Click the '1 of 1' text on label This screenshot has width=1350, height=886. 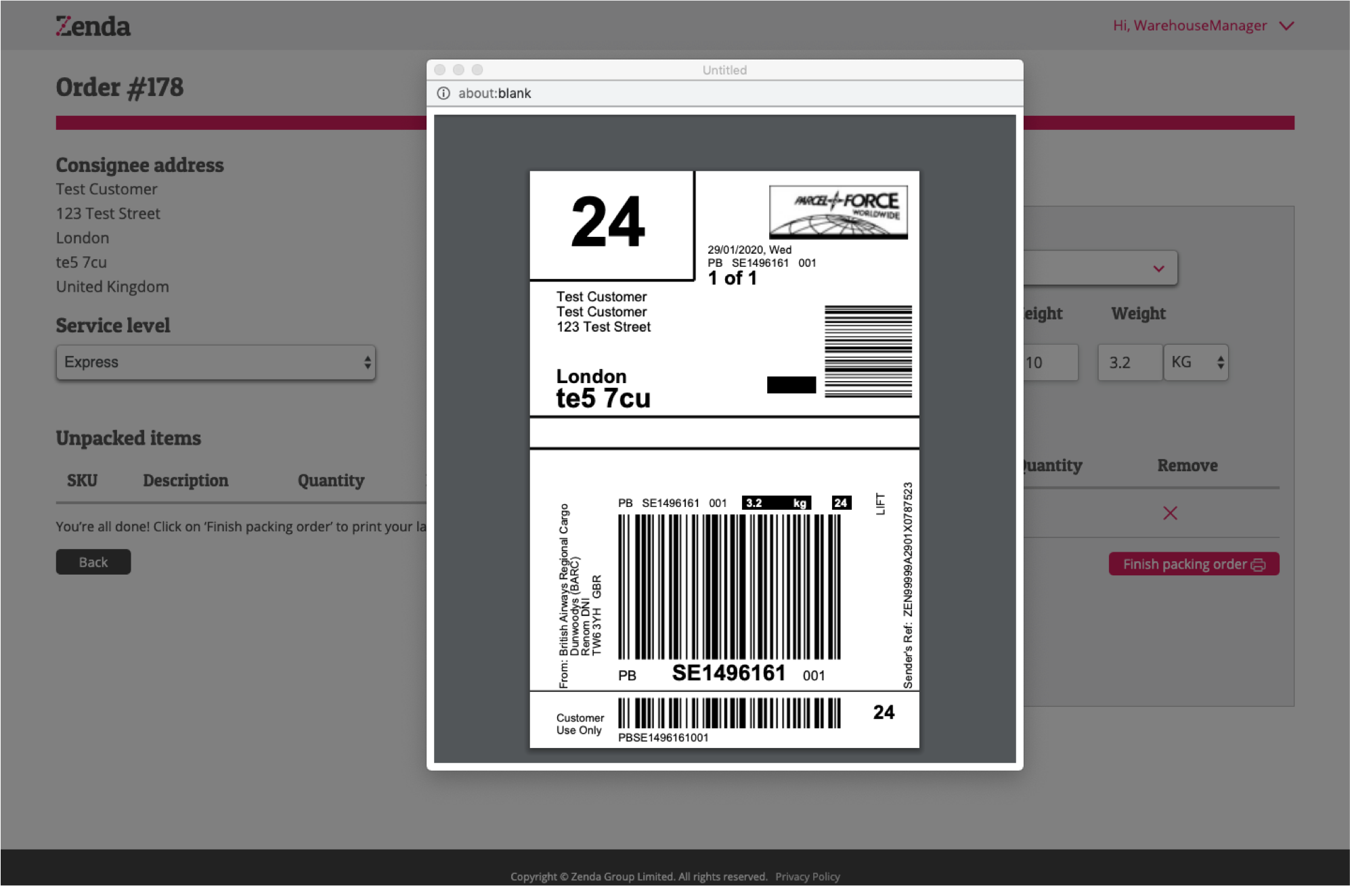732,278
